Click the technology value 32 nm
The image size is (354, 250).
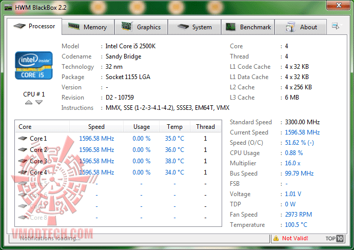(x=114, y=67)
